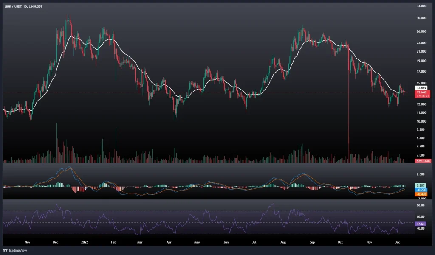Viewport: 435px width, 255px height.
Task: Click the 2.000 level on MACD axis
Action: point(421,174)
